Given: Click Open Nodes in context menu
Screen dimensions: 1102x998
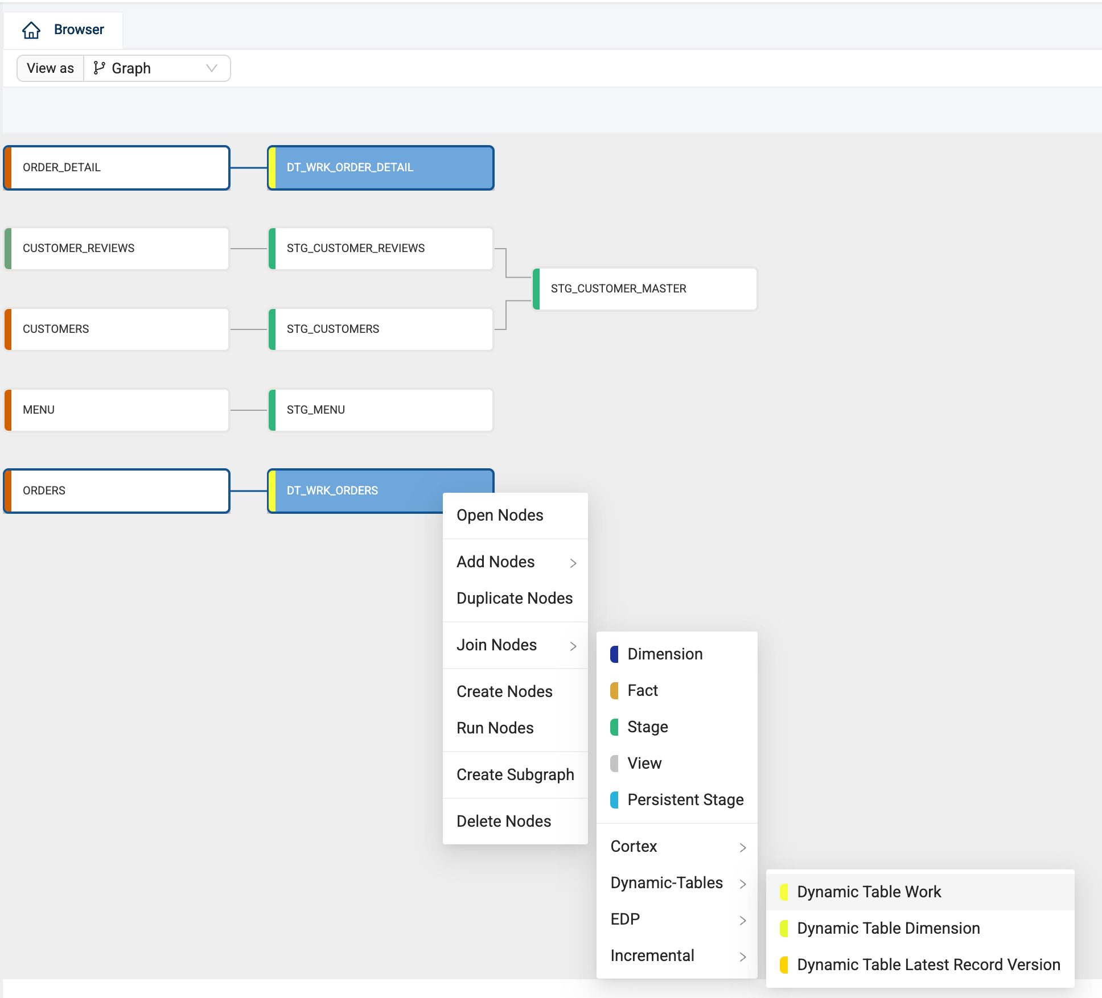Looking at the screenshot, I should click(500, 515).
